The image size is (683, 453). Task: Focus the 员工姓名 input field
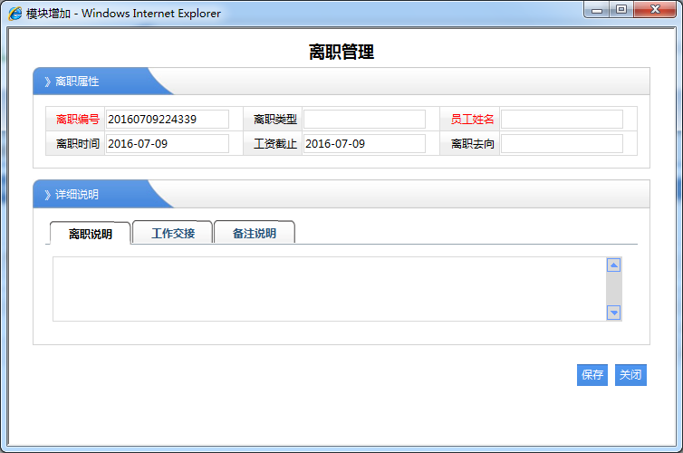point(562,120)
